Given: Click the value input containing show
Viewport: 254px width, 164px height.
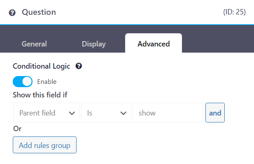Looking at the screenshot, I should click(168, 113).
